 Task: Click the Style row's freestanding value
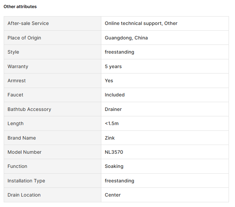coord(120,52)
